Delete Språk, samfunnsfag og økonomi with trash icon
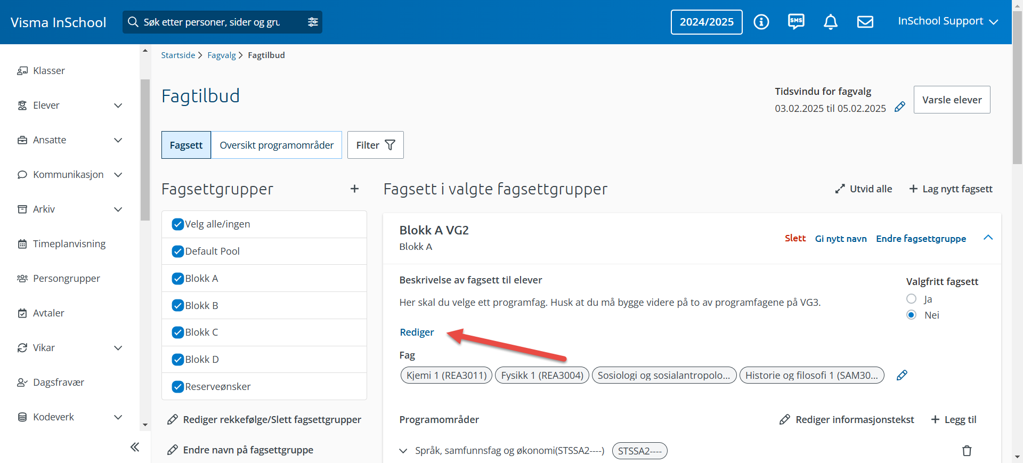 (967, 451)
